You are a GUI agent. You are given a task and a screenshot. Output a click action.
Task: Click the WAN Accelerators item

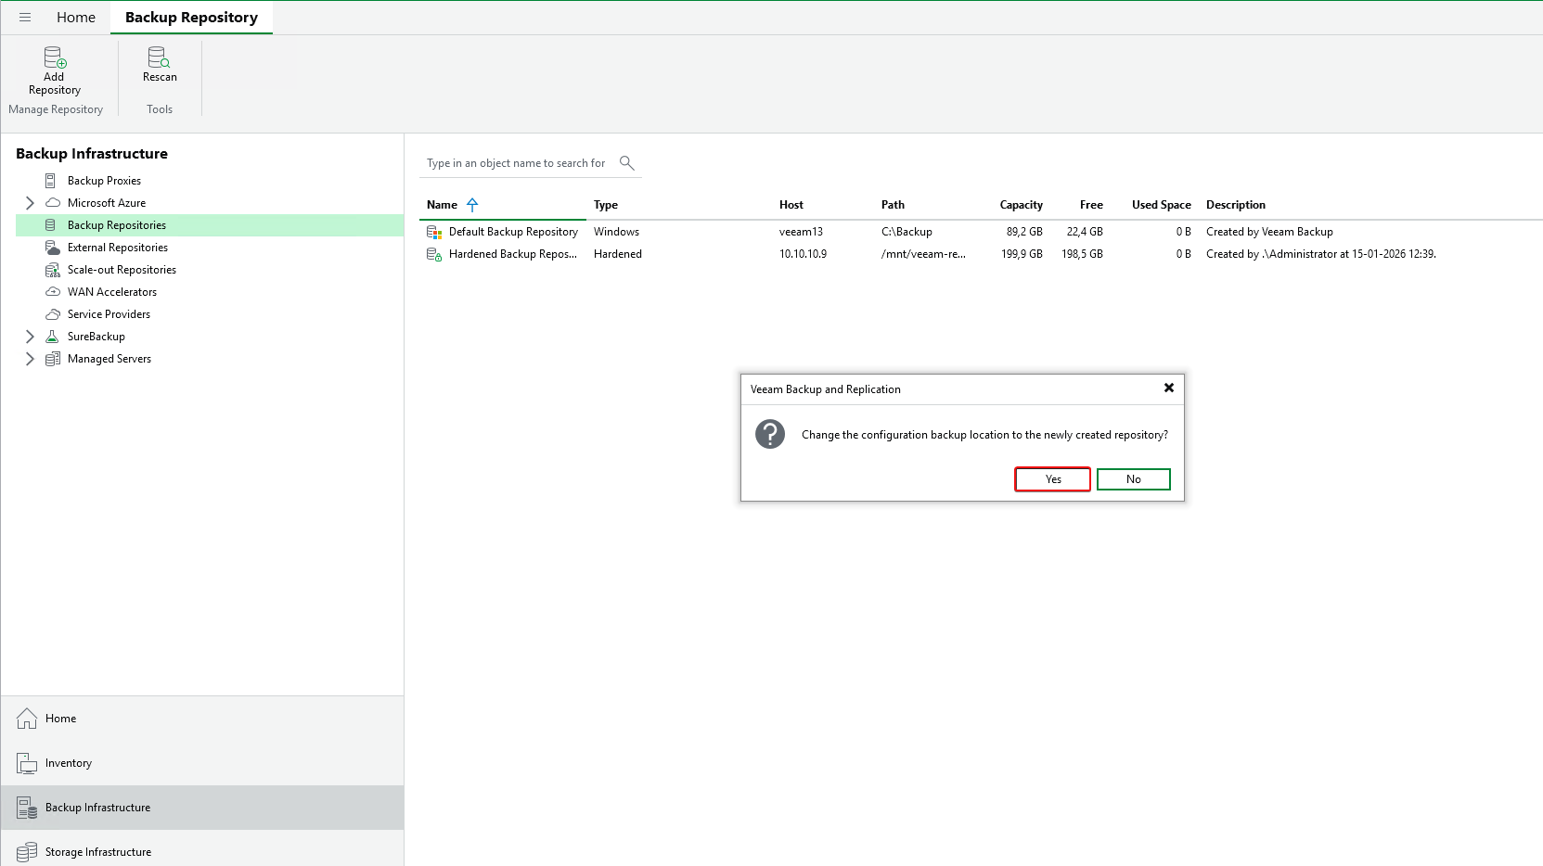(111, 292)
